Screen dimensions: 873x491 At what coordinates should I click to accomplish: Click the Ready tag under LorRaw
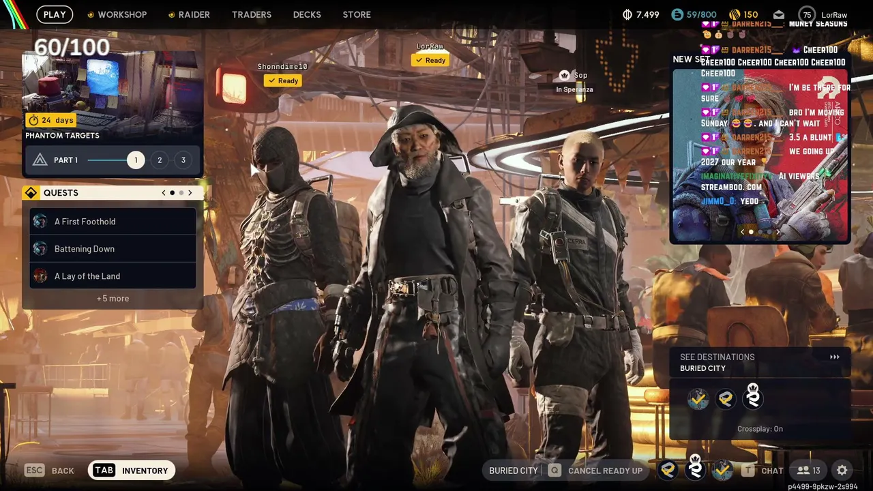(430, 60)
